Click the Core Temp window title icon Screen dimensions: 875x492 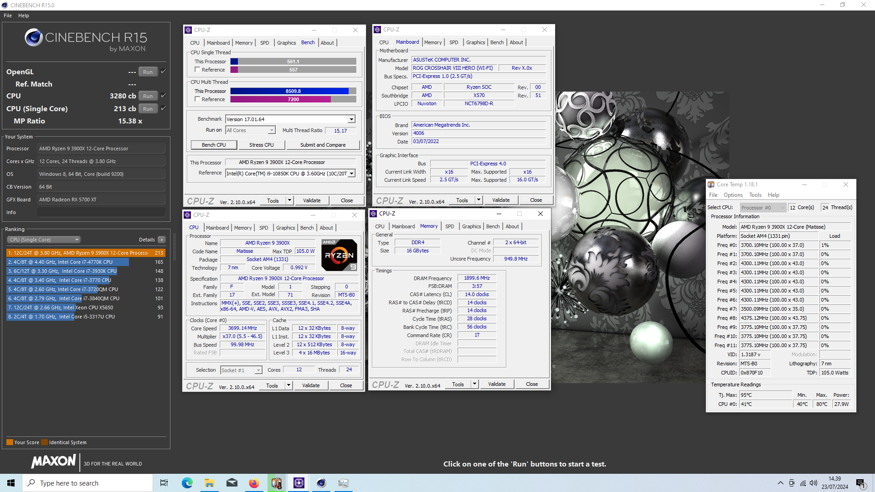(711, 184)
